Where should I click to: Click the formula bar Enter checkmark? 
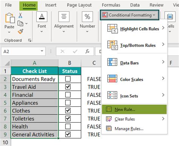click(75, 51)
